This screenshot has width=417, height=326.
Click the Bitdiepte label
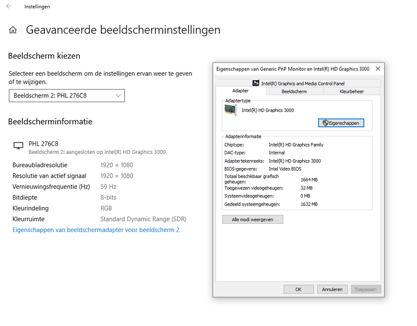[x=24, y=198]
